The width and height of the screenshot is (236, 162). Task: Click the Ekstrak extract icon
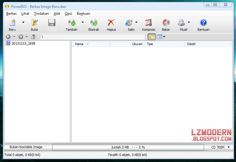click(x=94, y=23)
